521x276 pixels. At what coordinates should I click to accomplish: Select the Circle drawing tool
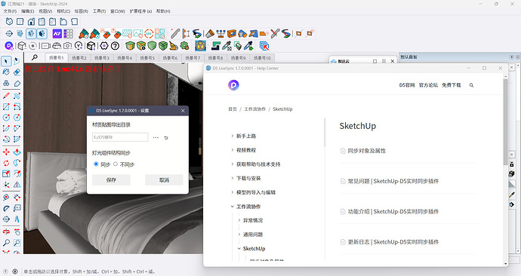(6, 118)
